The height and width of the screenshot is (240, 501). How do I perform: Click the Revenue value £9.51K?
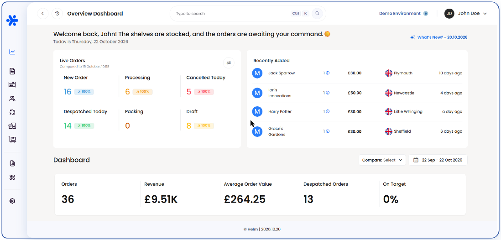click(161, 199)
